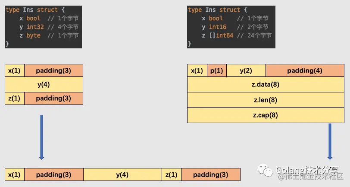
Task: Select the "x bool" line in the int32 struct
Action: pos(49,18)
